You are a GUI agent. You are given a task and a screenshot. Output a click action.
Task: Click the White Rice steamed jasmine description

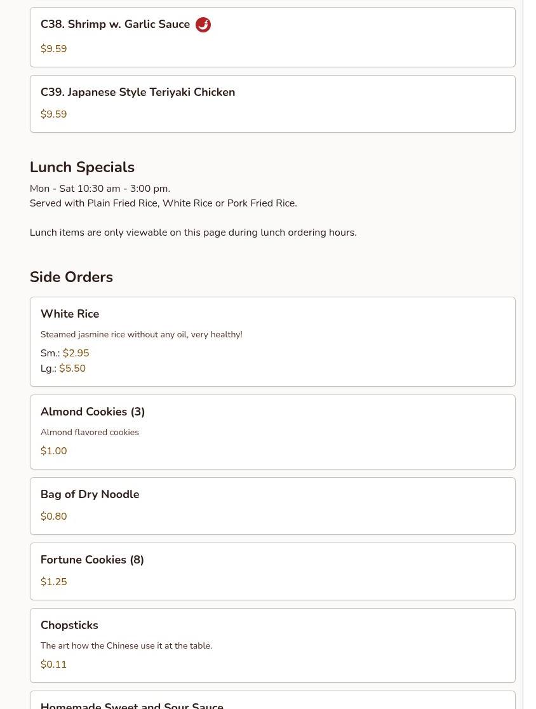point(141,334)
